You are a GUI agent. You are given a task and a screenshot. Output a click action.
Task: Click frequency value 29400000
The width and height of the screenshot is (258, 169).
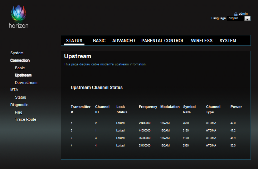[145, 123]
